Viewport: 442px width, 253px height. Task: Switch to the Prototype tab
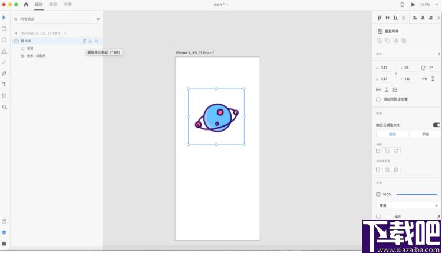(53, 5)
